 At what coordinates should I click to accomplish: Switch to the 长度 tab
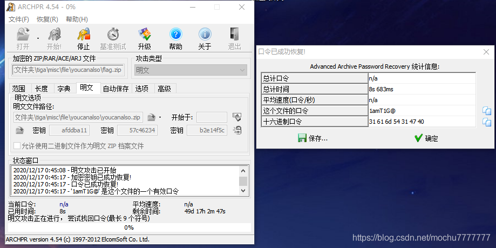coord(42,89)
